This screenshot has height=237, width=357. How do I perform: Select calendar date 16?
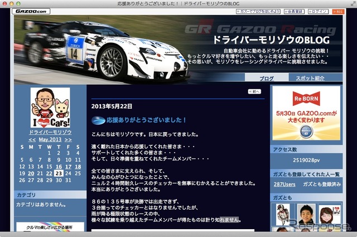point(59,167)
